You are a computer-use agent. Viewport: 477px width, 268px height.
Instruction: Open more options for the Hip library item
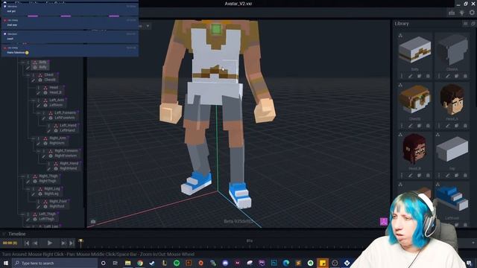[439, 176]
